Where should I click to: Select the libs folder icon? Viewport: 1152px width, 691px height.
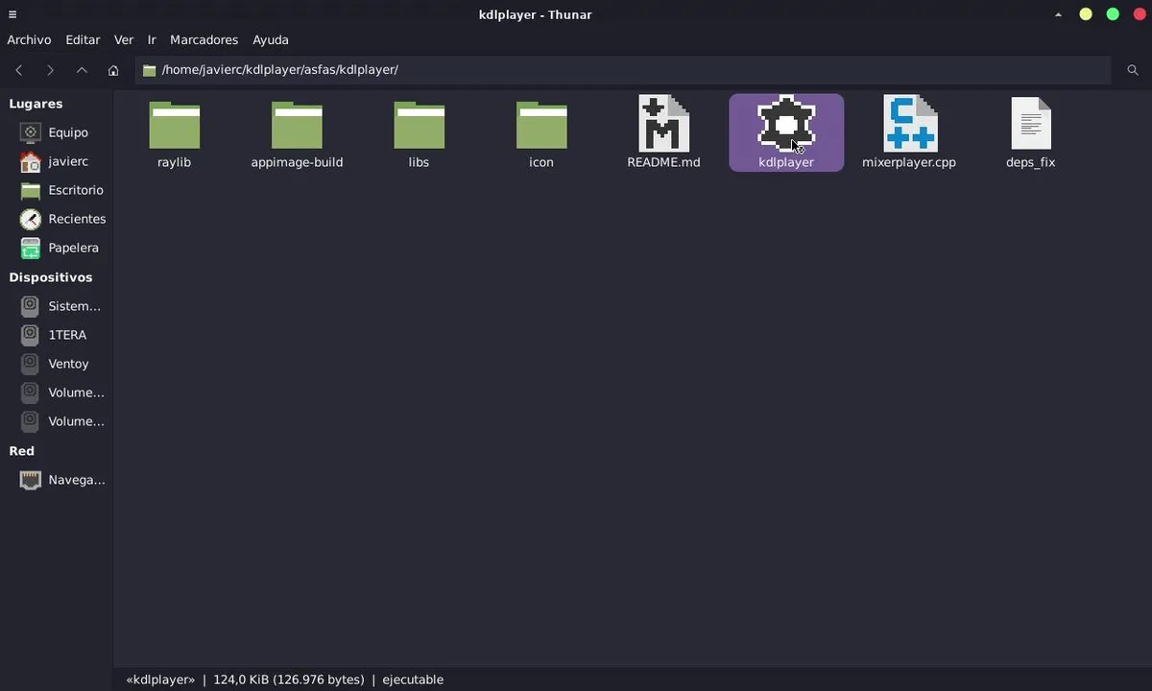coord(419,125)
